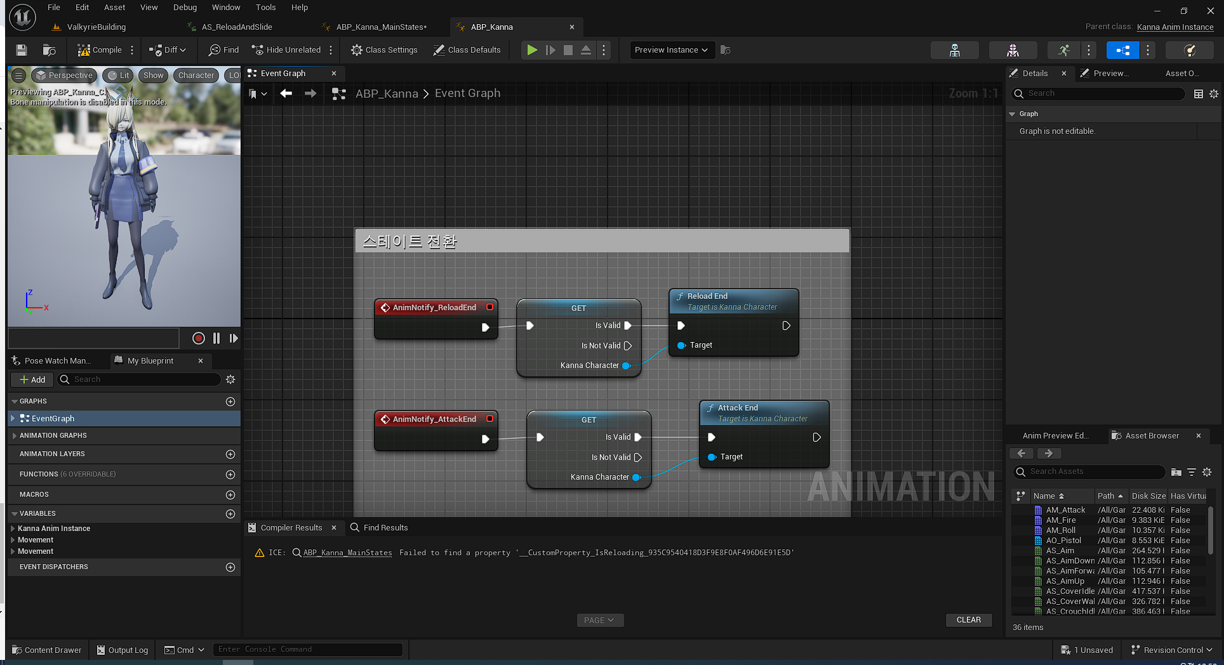The height and width of the screenshot is (665, 1224).
Task: Toggle Hide Unrelated nodes
Action: (x=286, y=50)
